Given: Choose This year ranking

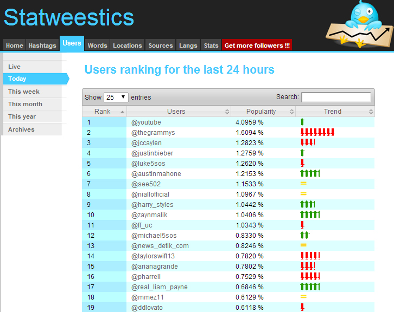Looking at the screenshot, I should click(x=33, y=116).
